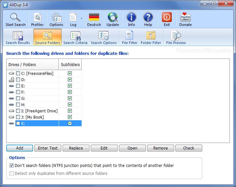Open the Profiles toolbar icon

click(x=37, y=17)
